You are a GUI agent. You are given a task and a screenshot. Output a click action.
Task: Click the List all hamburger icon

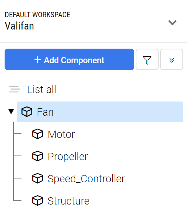[x=15, y=89]
